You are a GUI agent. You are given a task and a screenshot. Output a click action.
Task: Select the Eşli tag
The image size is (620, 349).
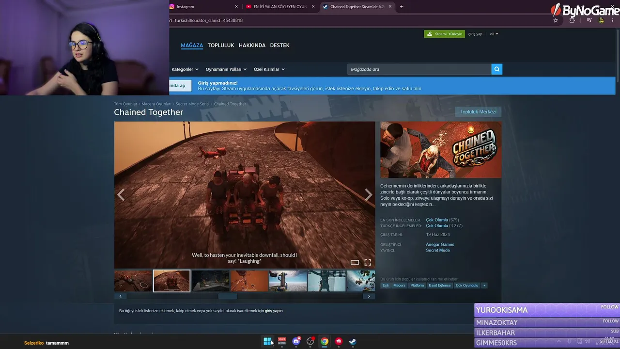386,286
